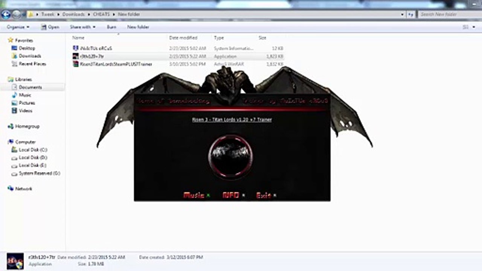Click the file thumbnail in the details pane

tap(15, 261)
